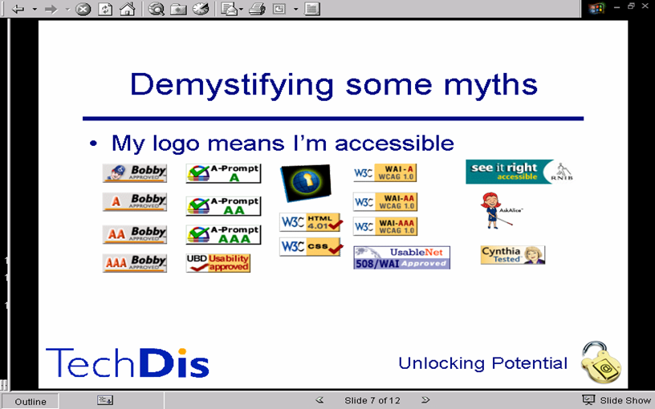Restore the browser window
Image resolution: width=655 pixels, height=409 pixels.
pyautogui.click(x=631, y=6)
